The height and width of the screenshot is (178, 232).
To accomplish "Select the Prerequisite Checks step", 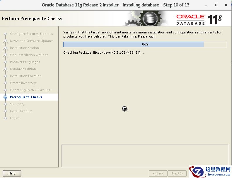I will pyautogui.click(x=26, y=97).
